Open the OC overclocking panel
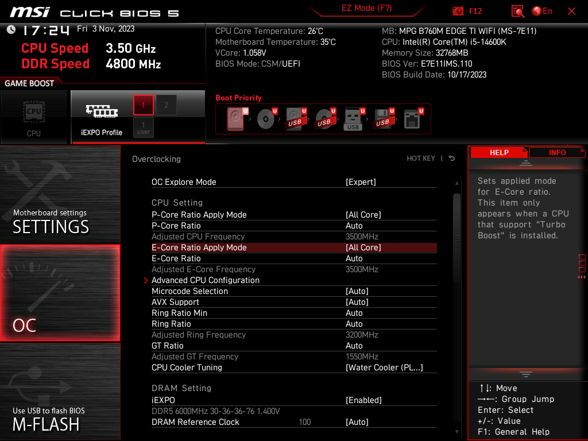Image resolution: width=588 pixels, height=441 pixels. pyautogui.click(x=60, y=293)
